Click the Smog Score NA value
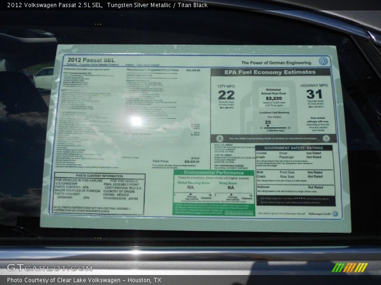 click(x=231, y=188)
